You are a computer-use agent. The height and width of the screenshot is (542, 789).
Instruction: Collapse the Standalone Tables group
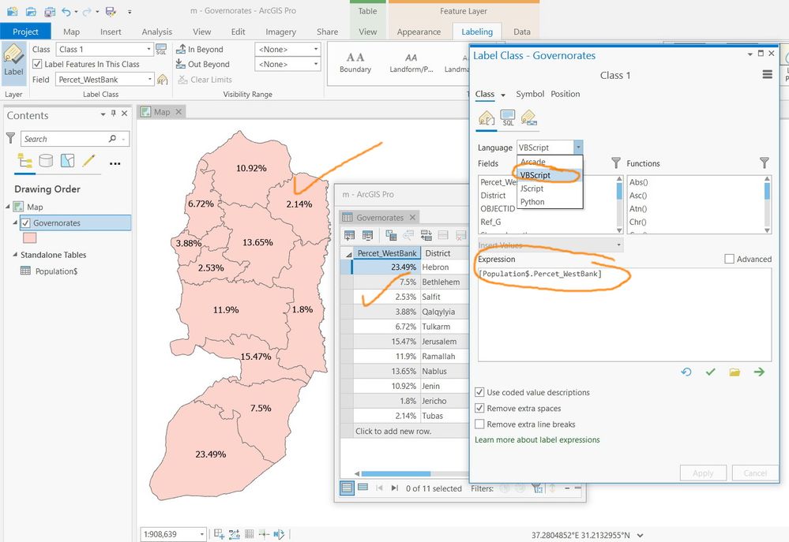pyautogui.click(x=15, y=254)
